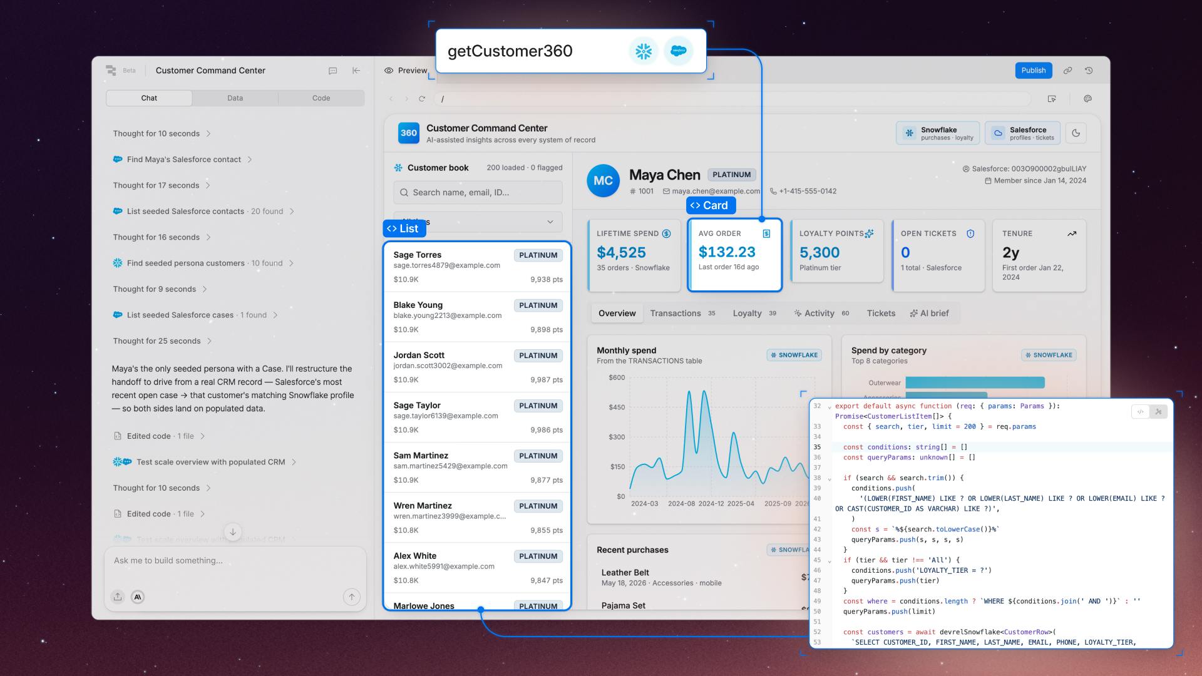The width and height of the screenshot is (1202, 676).
Task: Click the snowflake icon beside Customer book
Action: (x=398, y=168)
